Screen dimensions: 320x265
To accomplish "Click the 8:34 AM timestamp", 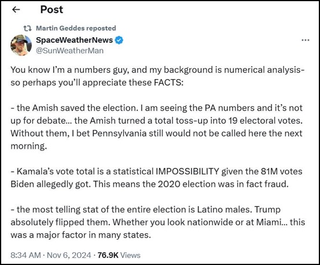I will [x=25, y=255].
